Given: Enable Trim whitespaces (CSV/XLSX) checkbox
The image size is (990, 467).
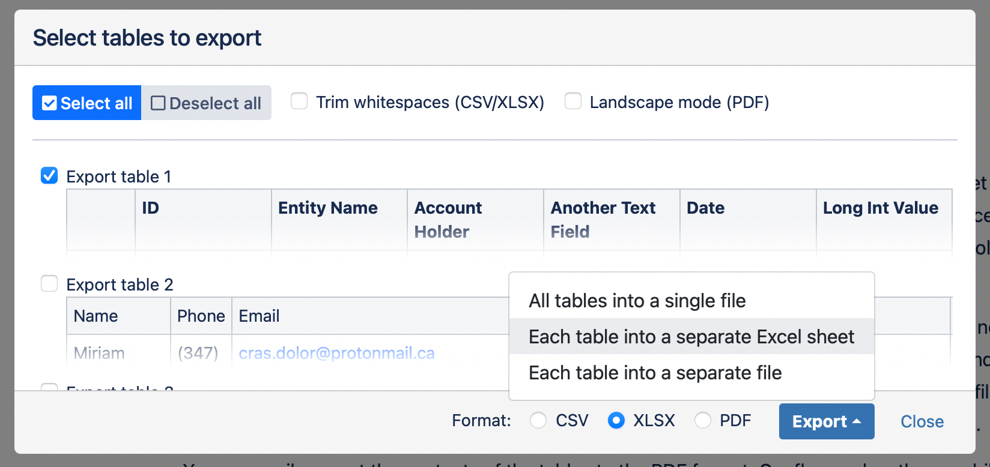Looking at the screenshot, I should tap(299, 101).
